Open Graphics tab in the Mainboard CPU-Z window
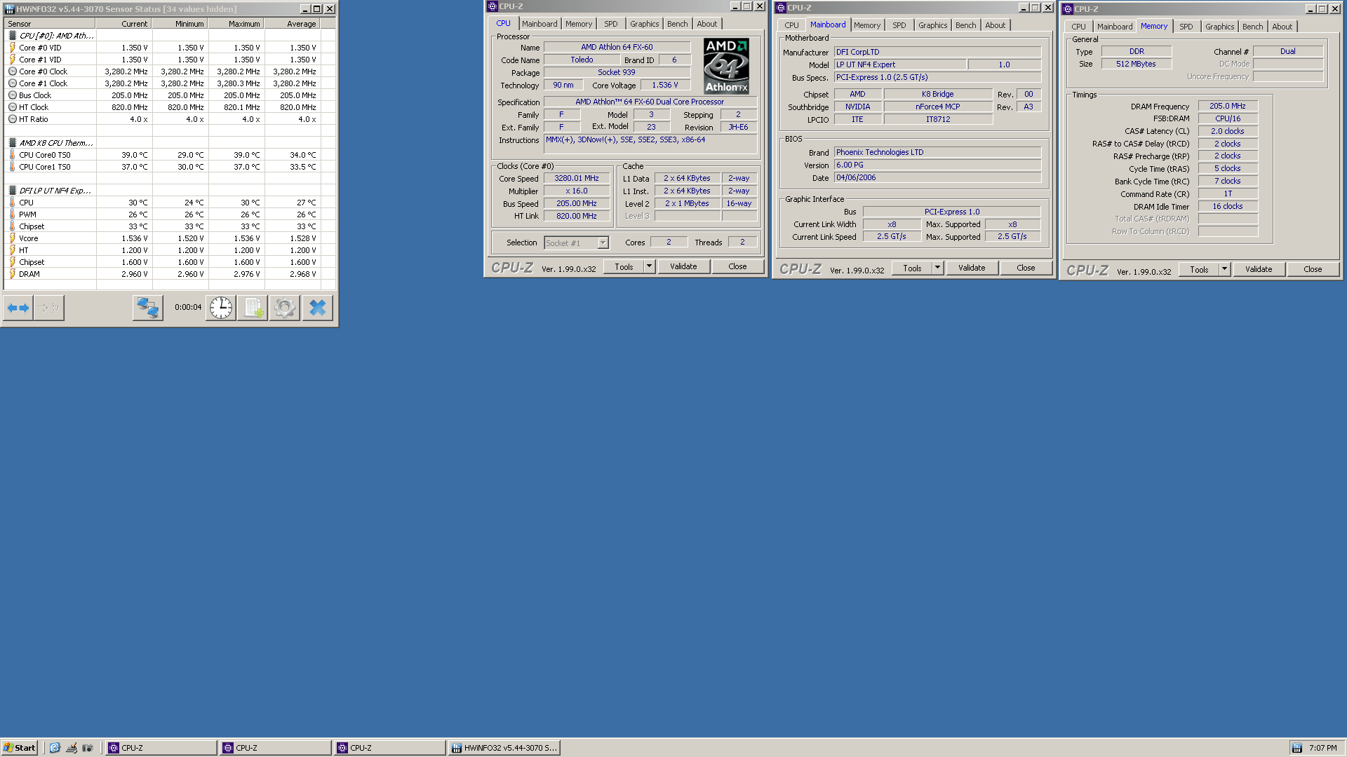The height and width of the screenshot is (757, 1347). 932,25
